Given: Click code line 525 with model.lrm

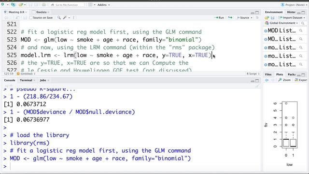Looking at the screenshot, I should click(x=116, y=55).
